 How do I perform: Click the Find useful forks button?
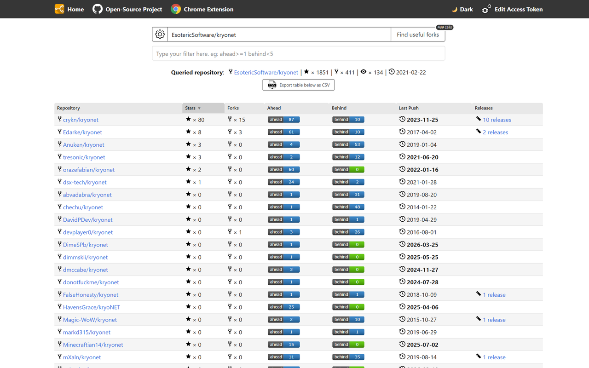(x=418, y=34)
